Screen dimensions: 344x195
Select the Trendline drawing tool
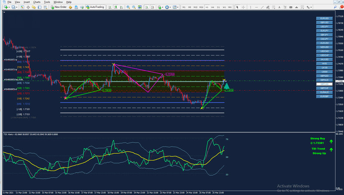(x=262, y=7)
